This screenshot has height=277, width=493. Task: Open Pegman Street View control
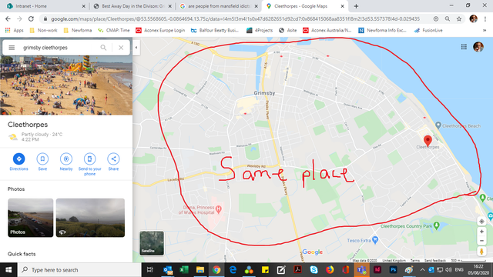[x=481, y=252]
